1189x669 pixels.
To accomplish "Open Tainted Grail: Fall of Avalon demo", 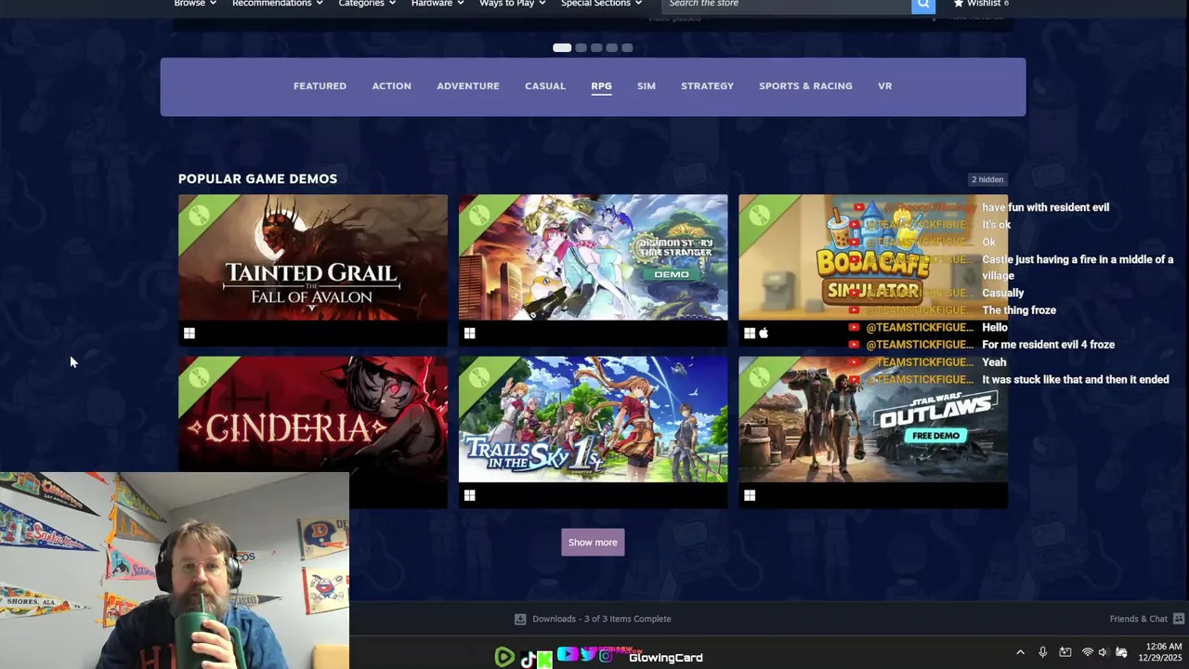I will [313, 270].
